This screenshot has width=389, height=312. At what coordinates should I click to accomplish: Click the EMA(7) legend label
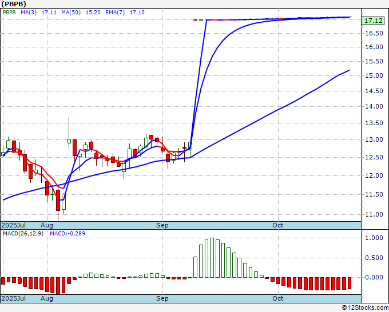(115, 13)
